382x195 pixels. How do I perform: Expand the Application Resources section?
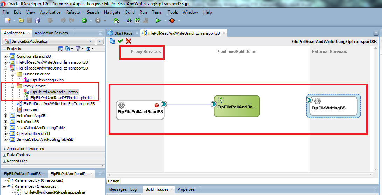pyautogui.click(x=5, y=149)
